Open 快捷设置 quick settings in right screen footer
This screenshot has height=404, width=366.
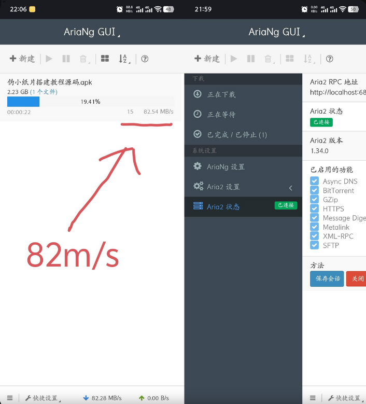[x=346, y=398]
